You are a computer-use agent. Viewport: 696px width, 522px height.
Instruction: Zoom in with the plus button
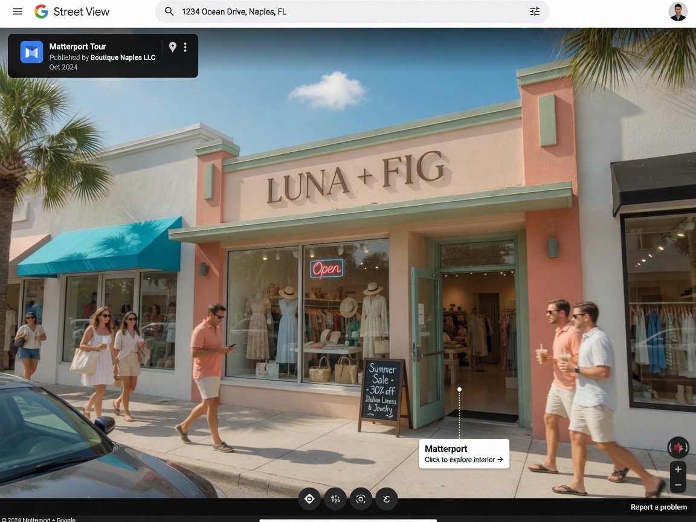[678, 469]
